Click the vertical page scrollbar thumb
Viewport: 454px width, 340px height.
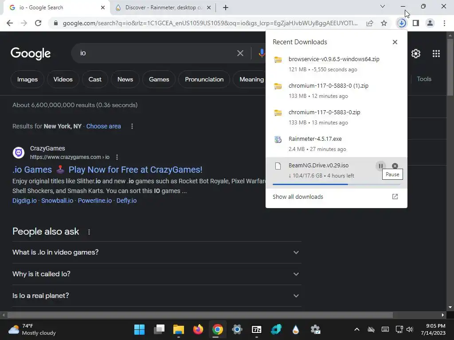pyautogui.click(x=450, y=66)
